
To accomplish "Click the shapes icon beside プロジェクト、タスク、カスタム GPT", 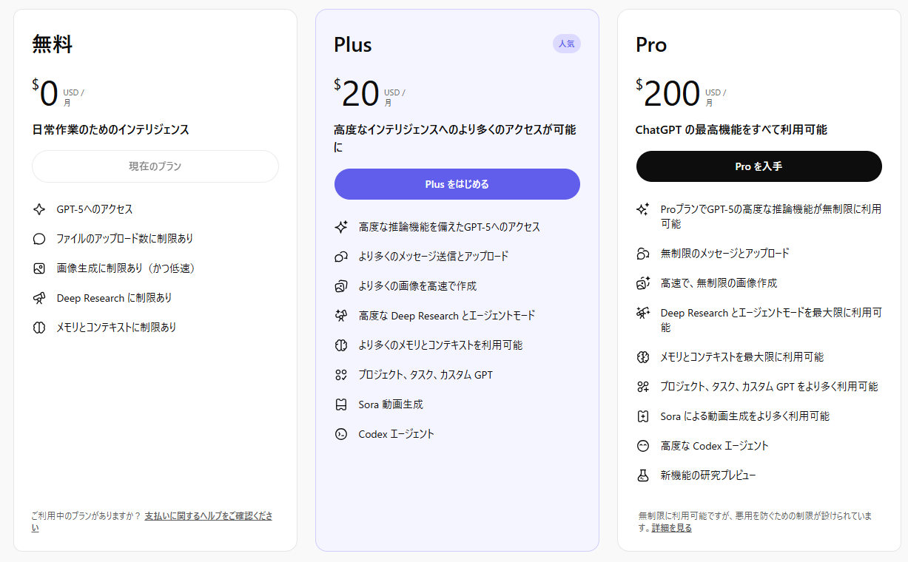I will coord(341,375).
